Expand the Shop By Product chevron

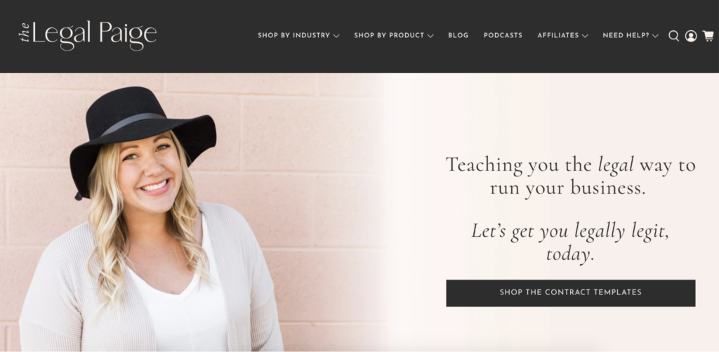coord(430,36)
